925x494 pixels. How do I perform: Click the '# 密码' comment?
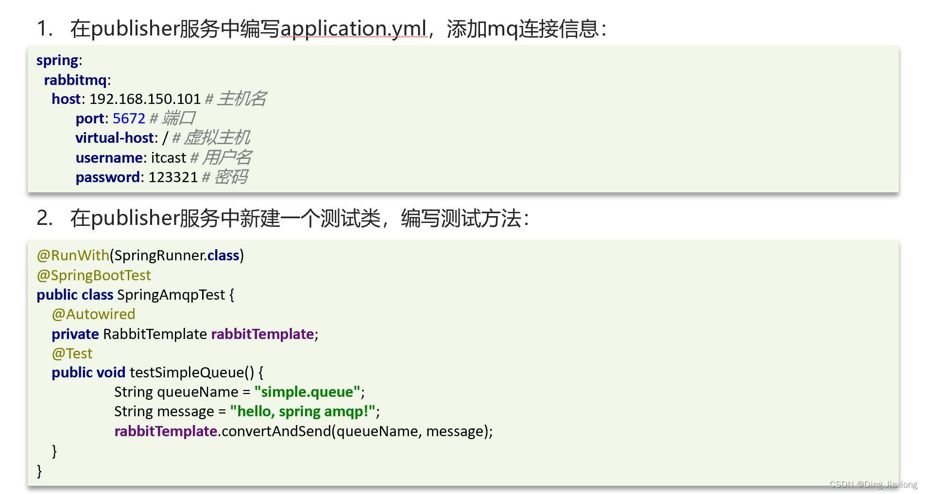click(x=224, y=177)
